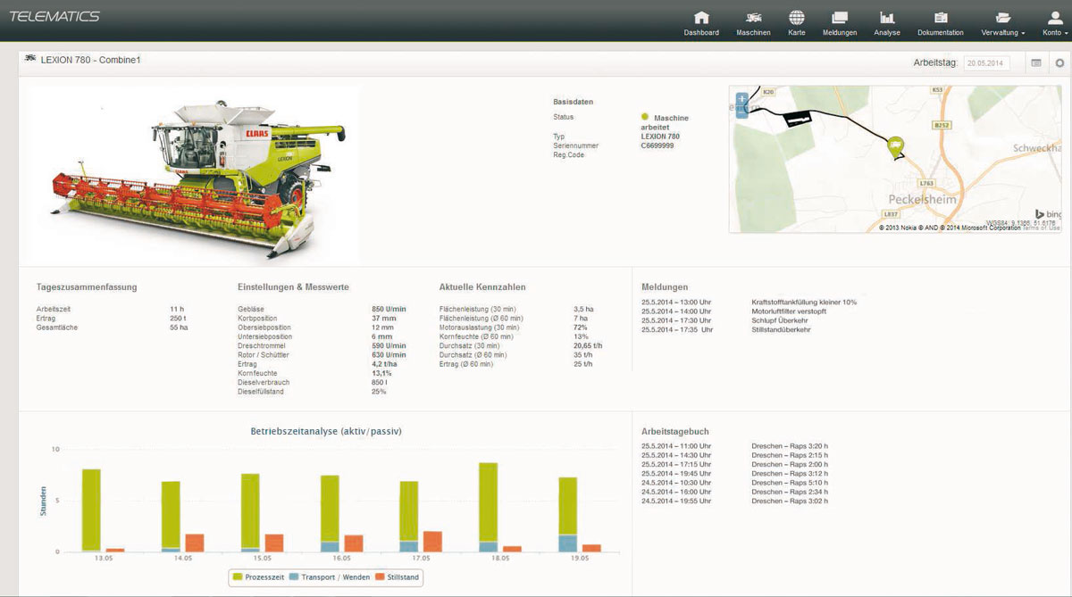Click the Arbeitstag date field
Viewport: 1072px width, 597px height.
(987, 63)
